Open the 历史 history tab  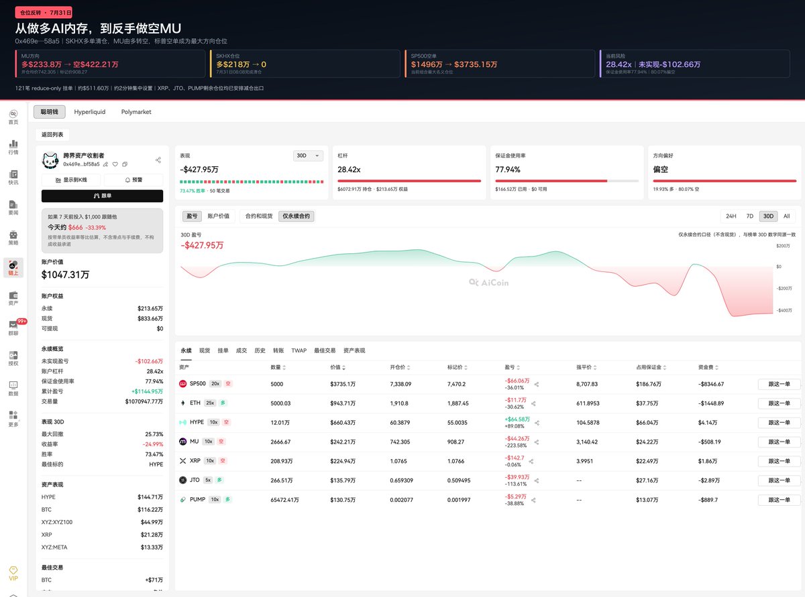coord(260,350)
